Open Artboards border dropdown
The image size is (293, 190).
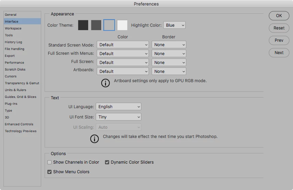(x=169, y=72)
